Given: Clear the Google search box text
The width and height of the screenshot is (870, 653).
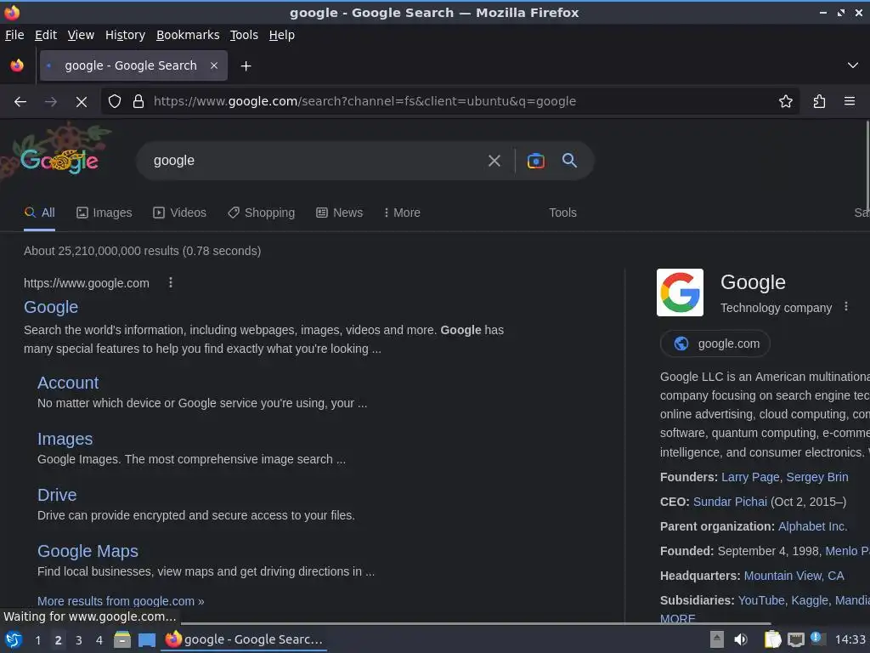Looking at the screenshot, I should click(494, 161).
